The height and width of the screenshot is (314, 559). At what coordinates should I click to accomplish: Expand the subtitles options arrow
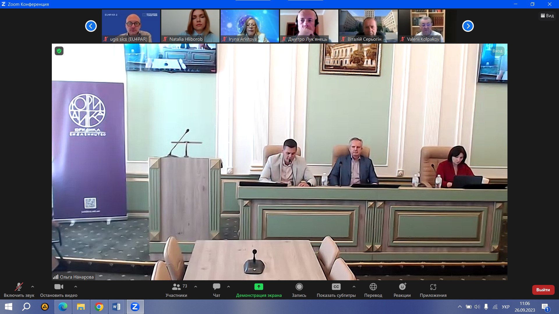pyautogui.click(x=354, y=287)
